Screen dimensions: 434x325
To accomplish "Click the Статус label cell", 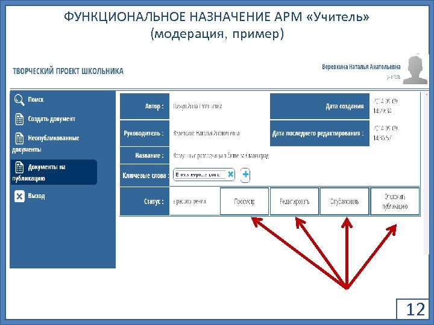I will (145, 201).
